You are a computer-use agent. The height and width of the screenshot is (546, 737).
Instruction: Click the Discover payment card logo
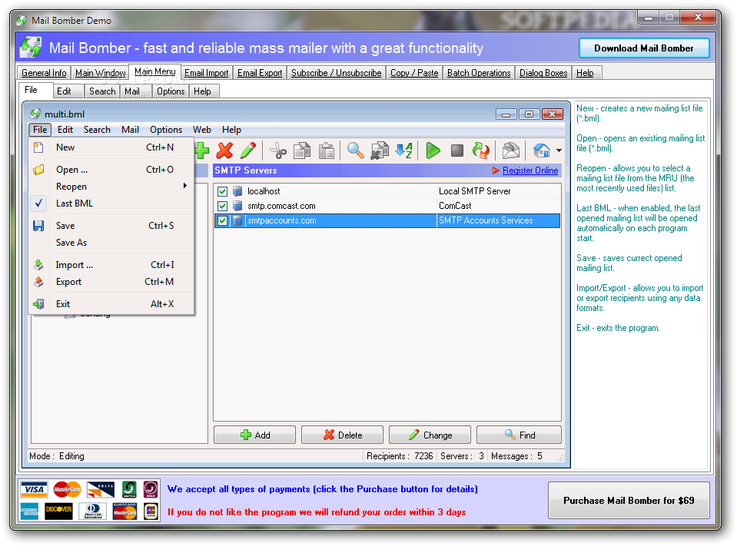pyautogui.click(x=58, y=511)
